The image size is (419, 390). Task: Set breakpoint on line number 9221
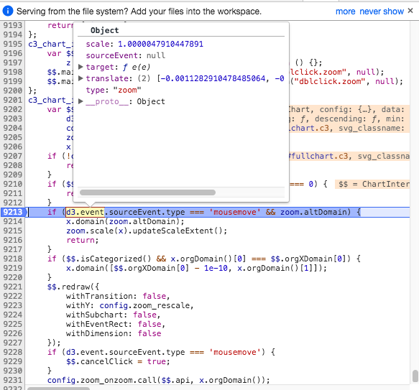coord(12,287)
